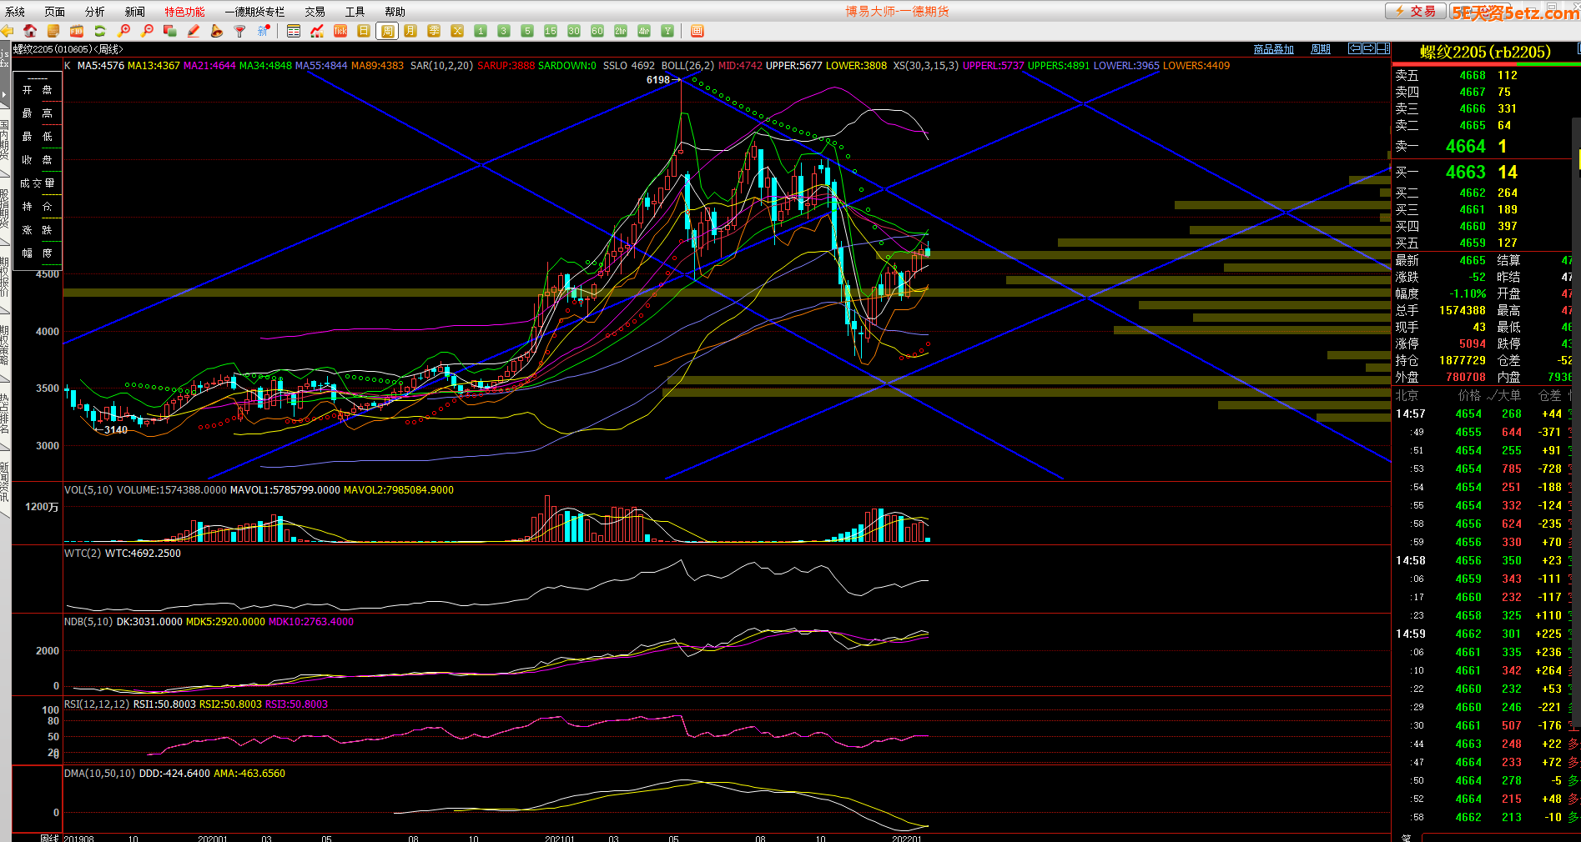The image size is (1581, 842).
Task: Click the back arrow toolbar icon
Action: [7, 31]
